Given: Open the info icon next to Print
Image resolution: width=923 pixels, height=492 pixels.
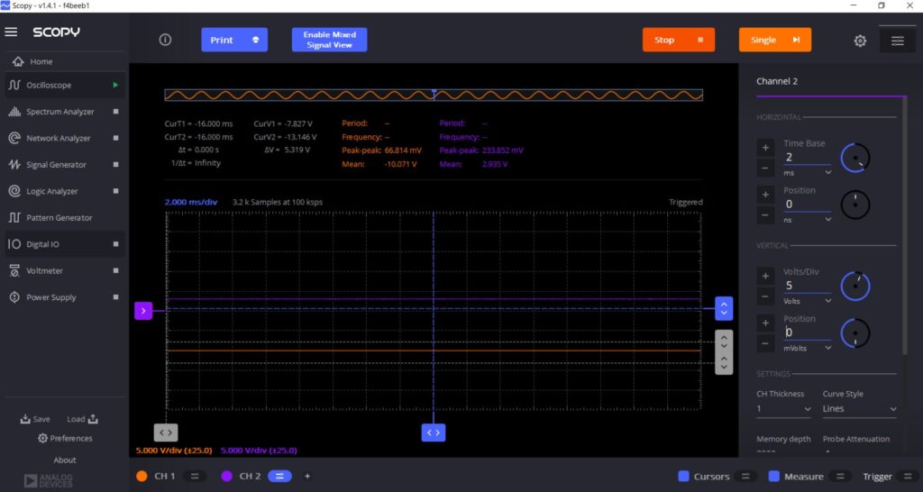Looking at the screenshot, I should 165,40.
